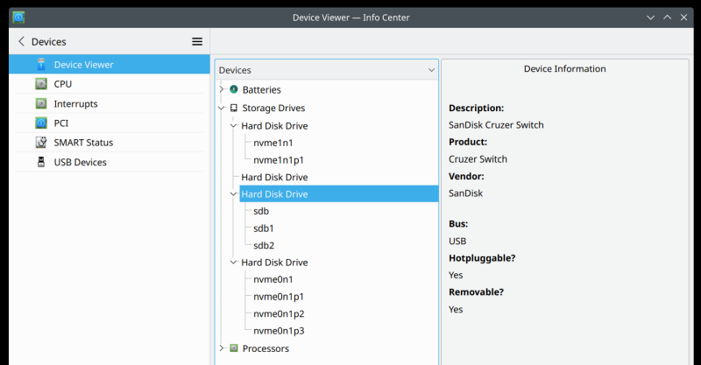Click the SMART Status drive icon
This screenshot has height=365, width=701.
[x=41, y=143]
